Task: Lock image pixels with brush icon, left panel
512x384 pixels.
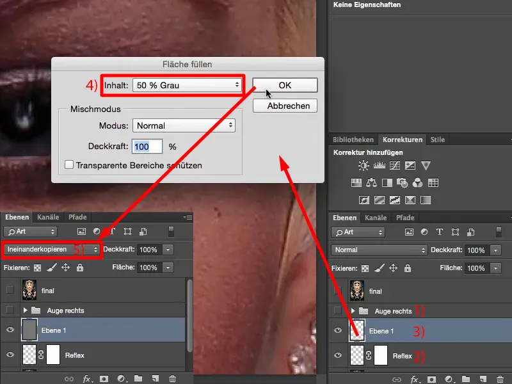Action: (52, 268)
